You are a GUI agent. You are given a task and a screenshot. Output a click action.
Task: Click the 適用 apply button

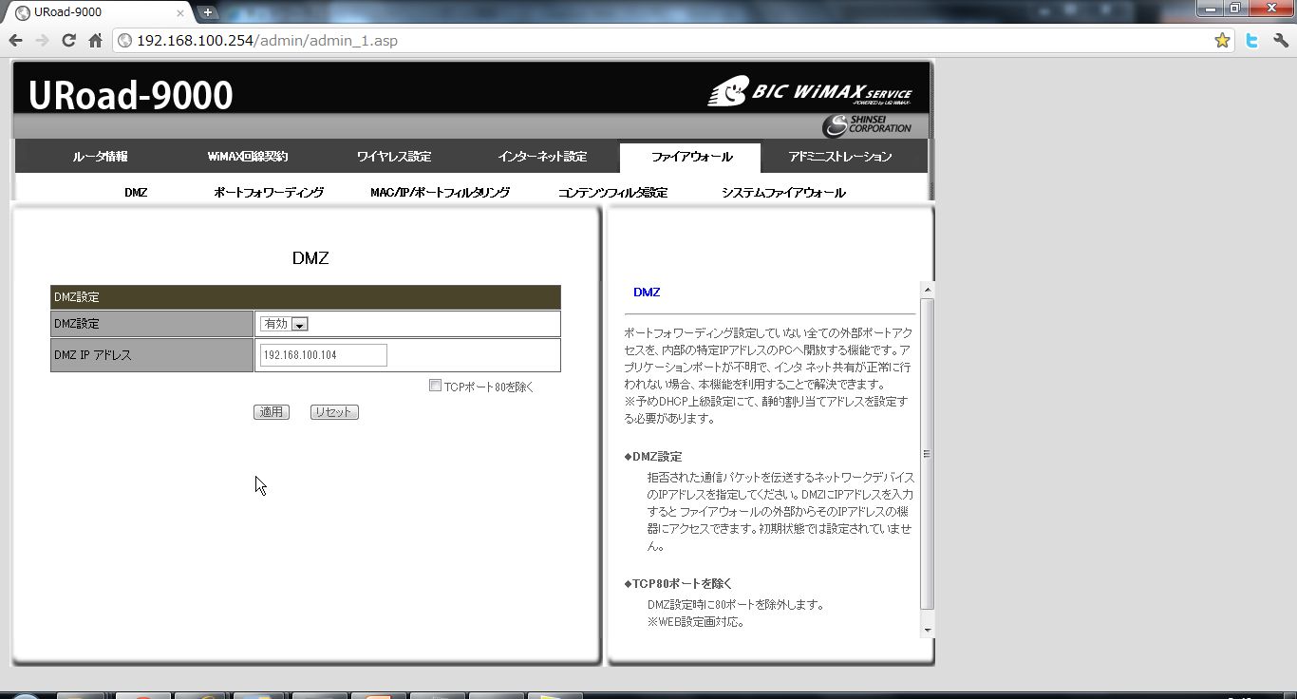point(272,412)
